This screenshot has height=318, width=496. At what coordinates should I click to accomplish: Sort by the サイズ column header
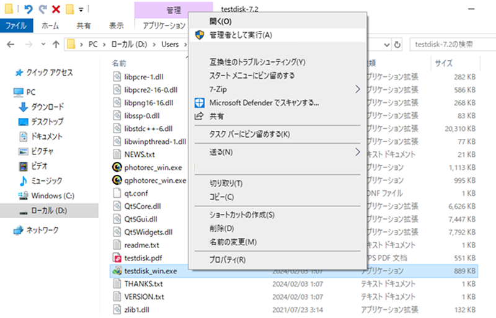[x=443, y=63]
